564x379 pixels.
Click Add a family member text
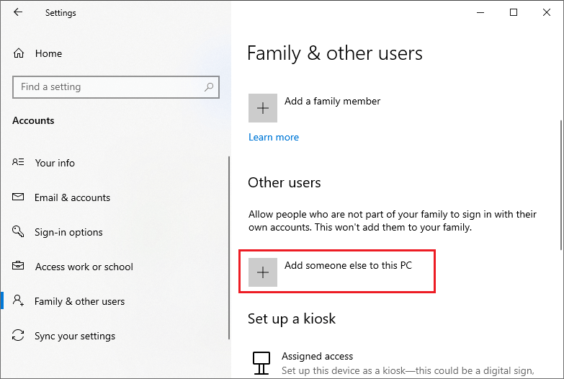[x=332, y=101]
